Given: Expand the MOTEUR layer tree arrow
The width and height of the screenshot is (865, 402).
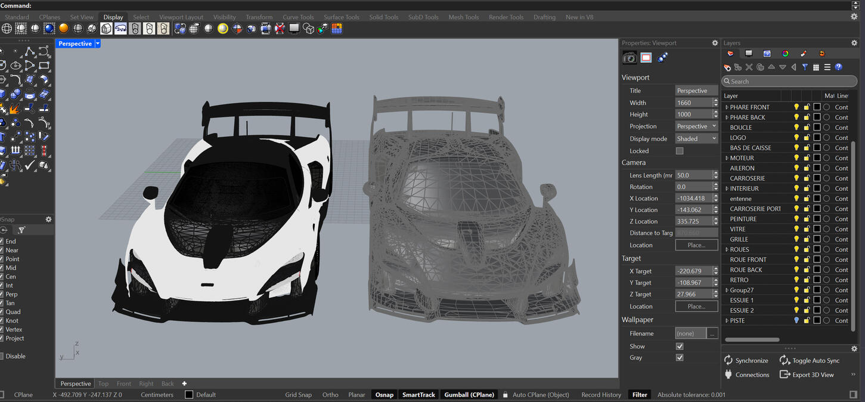Looking at the screenshot, I should click(x=726, y=157).
